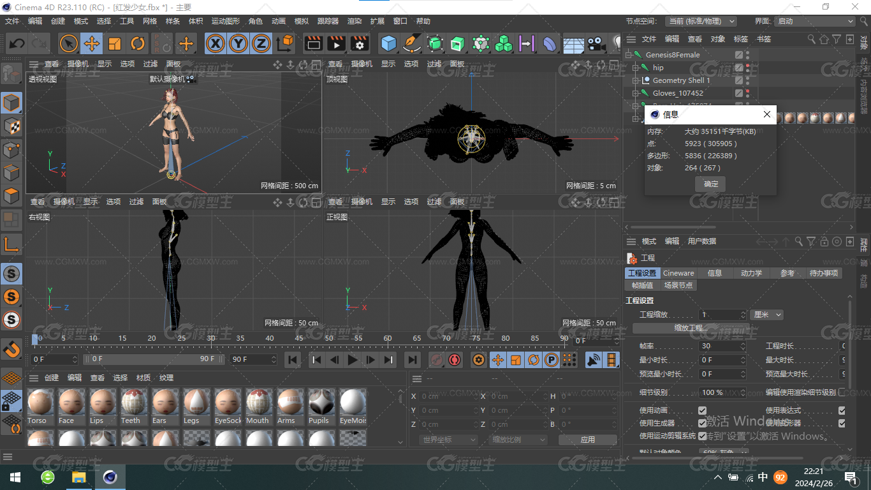
Task: Play the animation forward
Action: coord(353,360)
